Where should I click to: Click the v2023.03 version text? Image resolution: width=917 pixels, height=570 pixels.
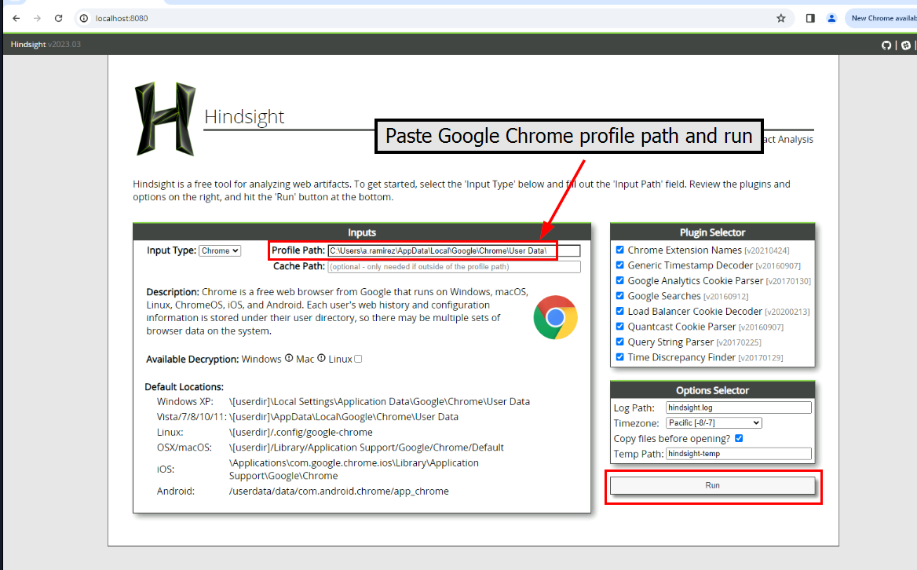[64, 45]
